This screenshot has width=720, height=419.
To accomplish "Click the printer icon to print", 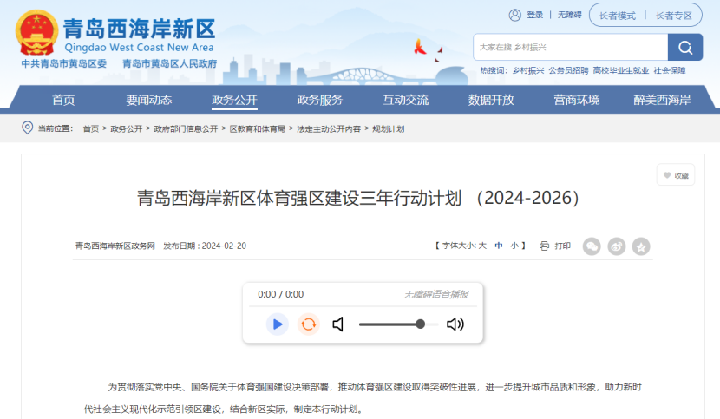I will coord(545,246).
